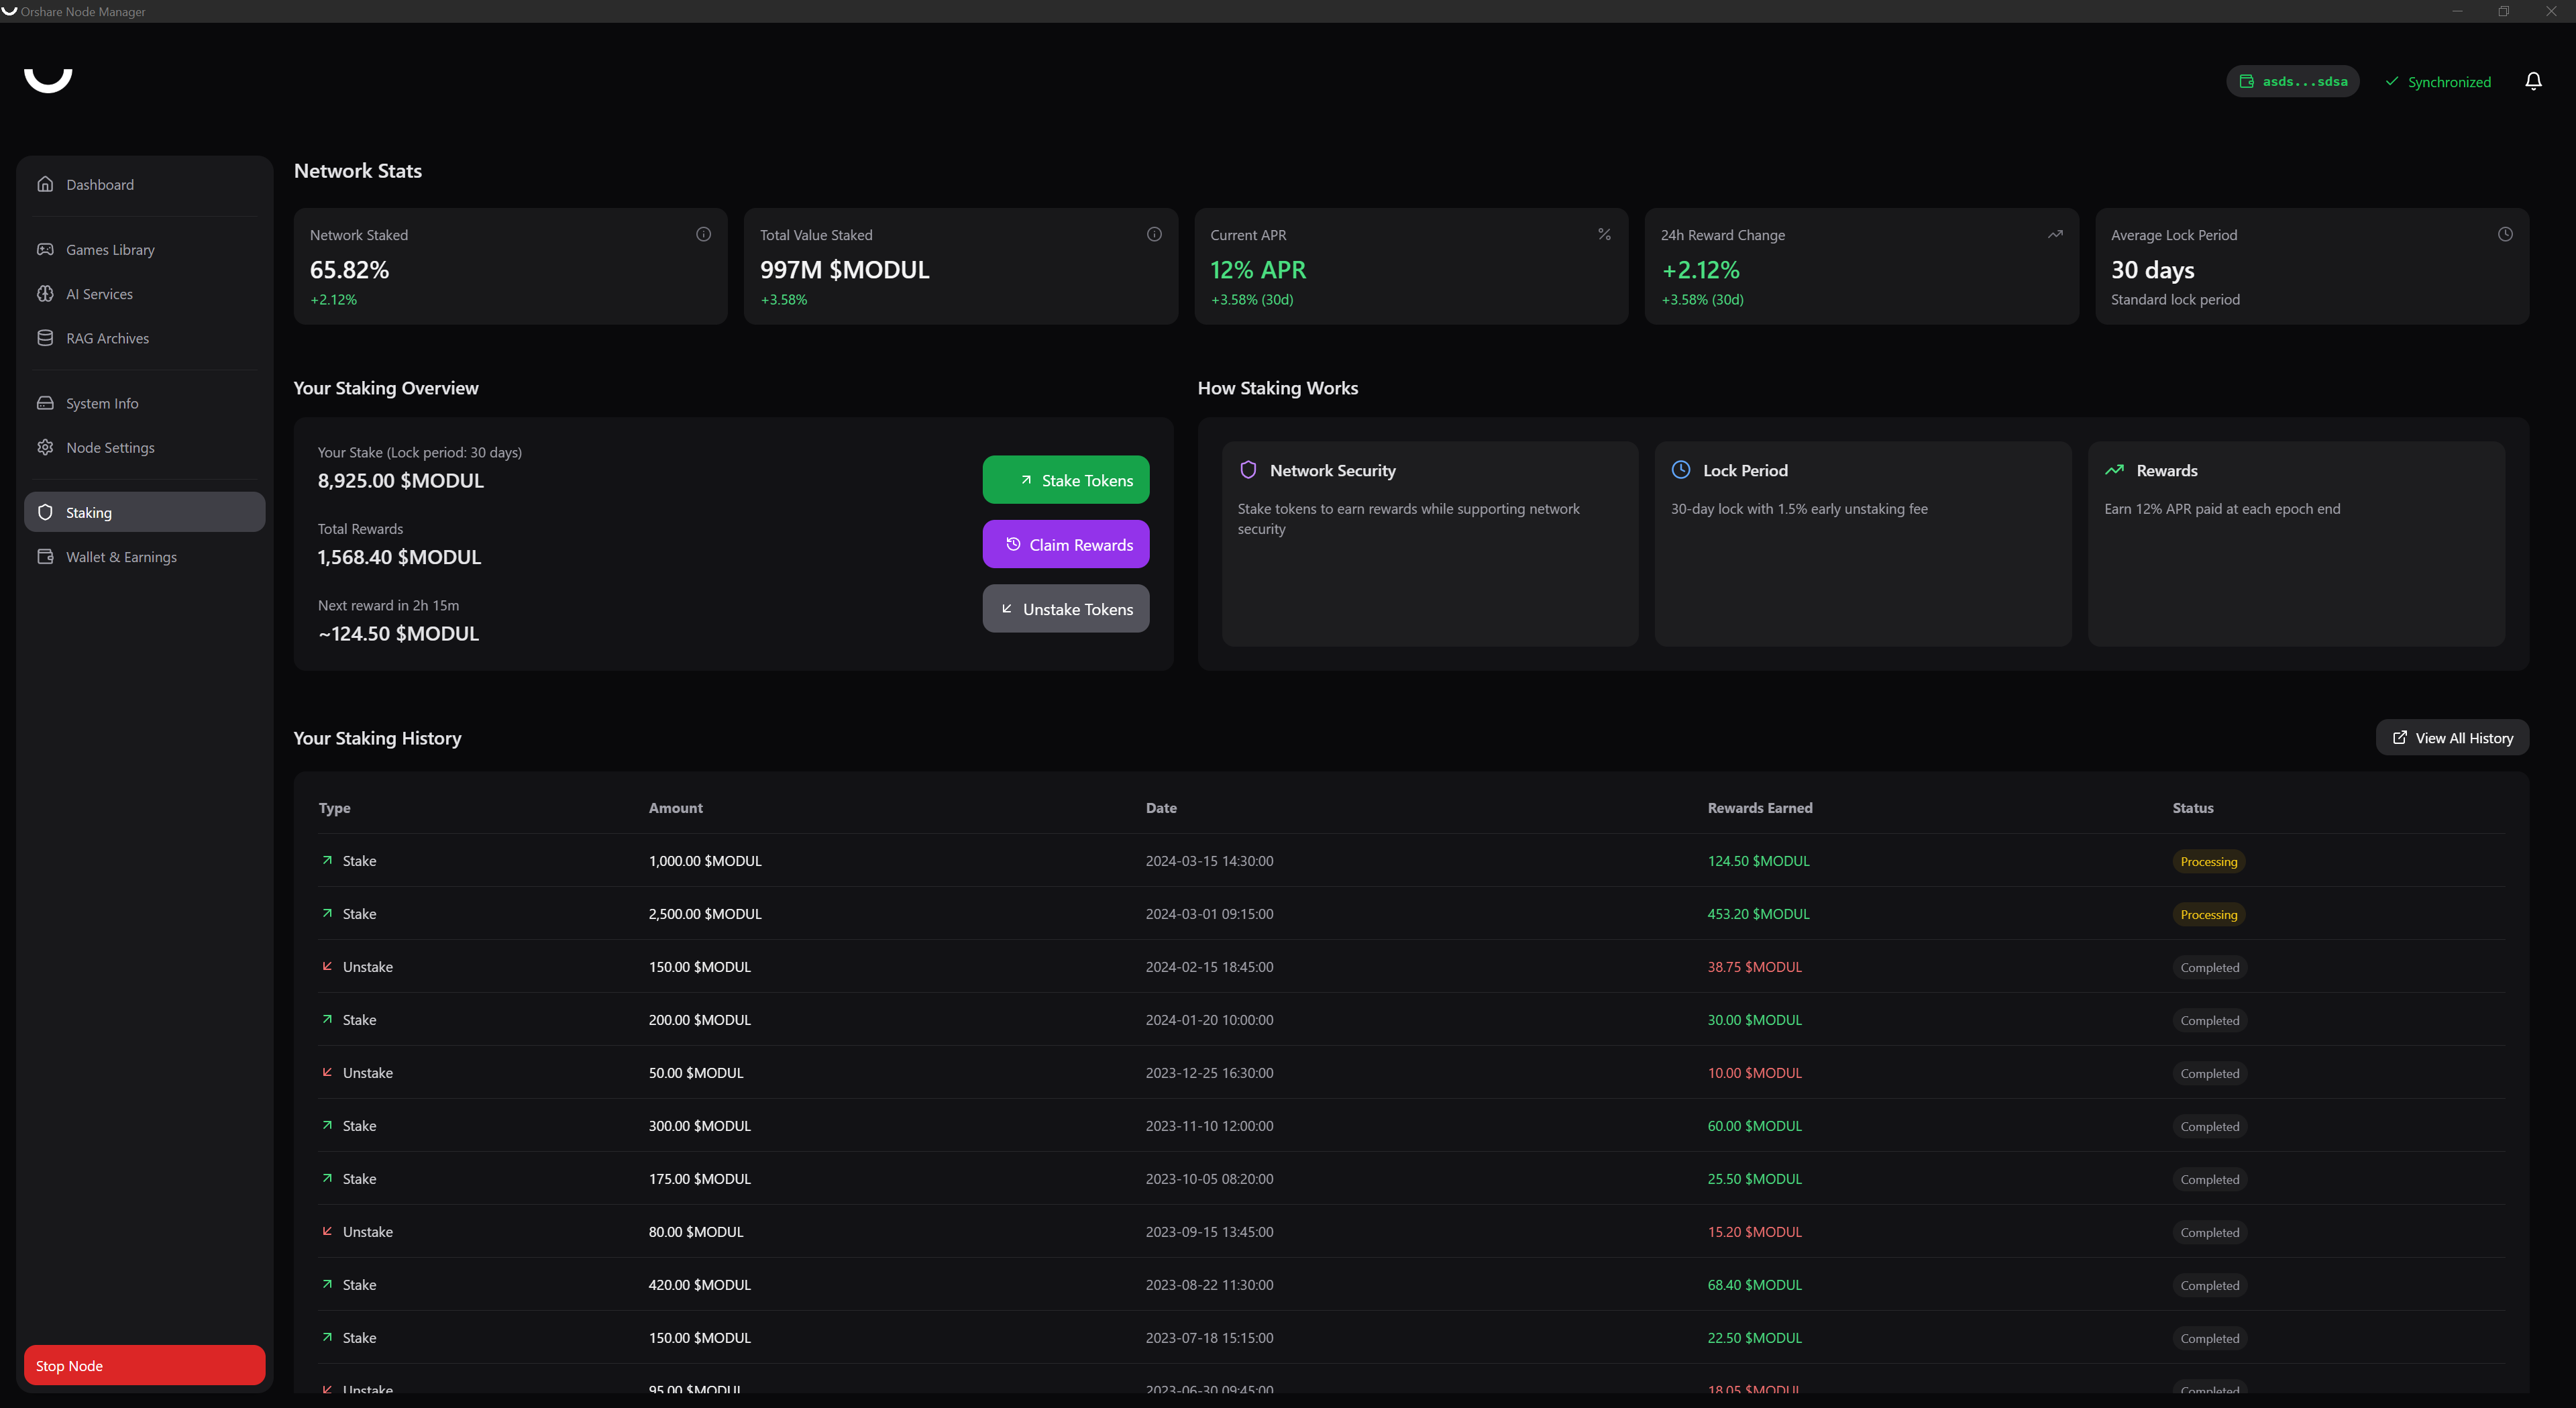Screen dimensions: 2576x1408
Task: Select the Staking icon in the sidebar
Action: [45, 511]
